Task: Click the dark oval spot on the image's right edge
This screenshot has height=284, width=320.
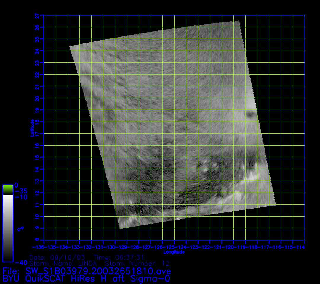Action: 251,114
